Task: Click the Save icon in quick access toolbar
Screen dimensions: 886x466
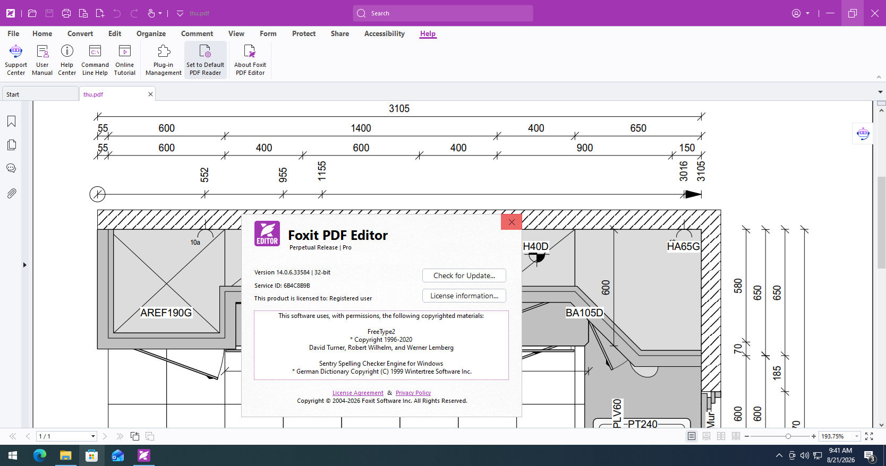Action: tap(49, 13)
